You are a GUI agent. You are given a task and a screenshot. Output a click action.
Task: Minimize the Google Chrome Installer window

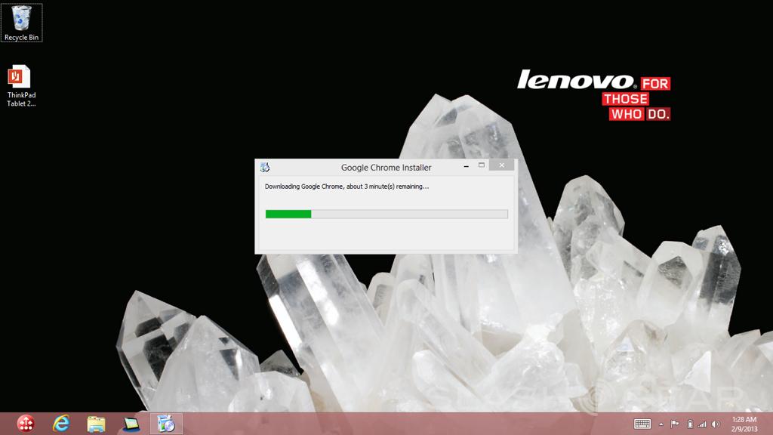tap(463, 165)
